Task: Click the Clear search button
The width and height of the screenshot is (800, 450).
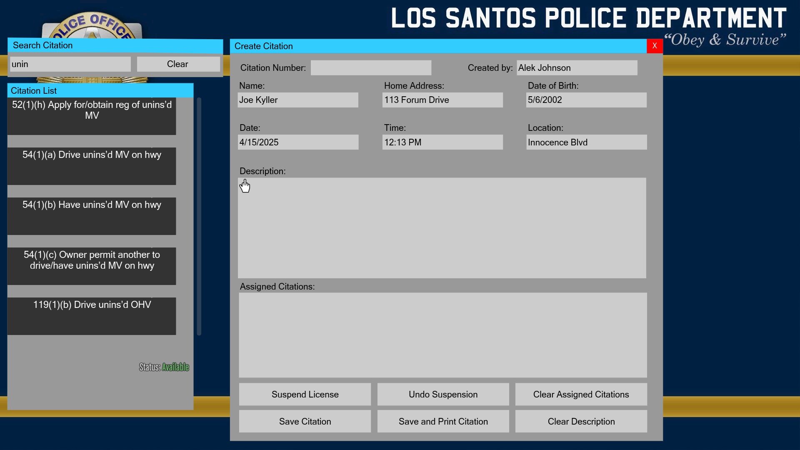Action: [178, 64]
